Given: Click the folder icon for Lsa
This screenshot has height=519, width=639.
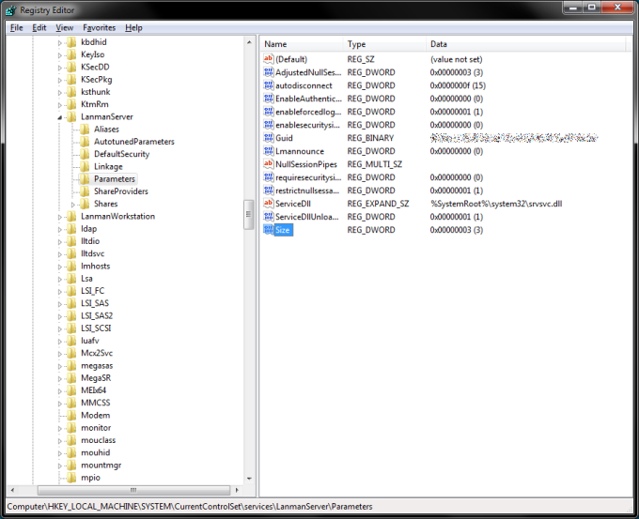Looking at the screenshot, I should 71,279.
